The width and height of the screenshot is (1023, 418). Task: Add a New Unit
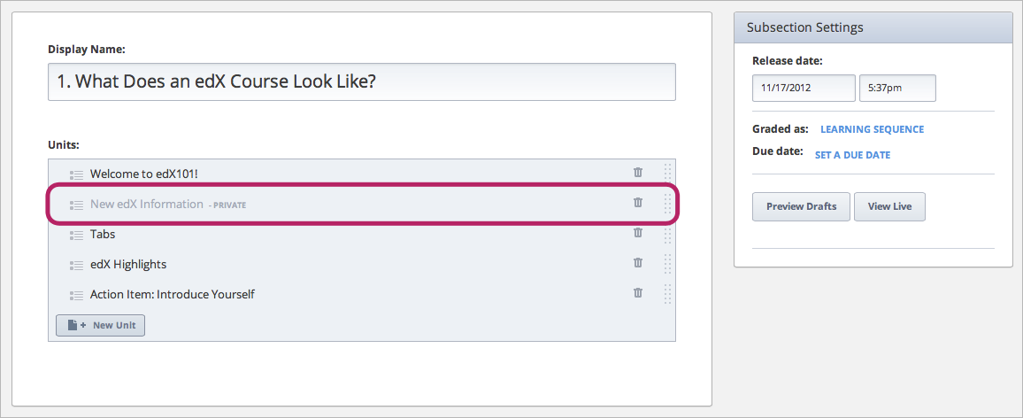pyautogui.click(x=100, y=325)
